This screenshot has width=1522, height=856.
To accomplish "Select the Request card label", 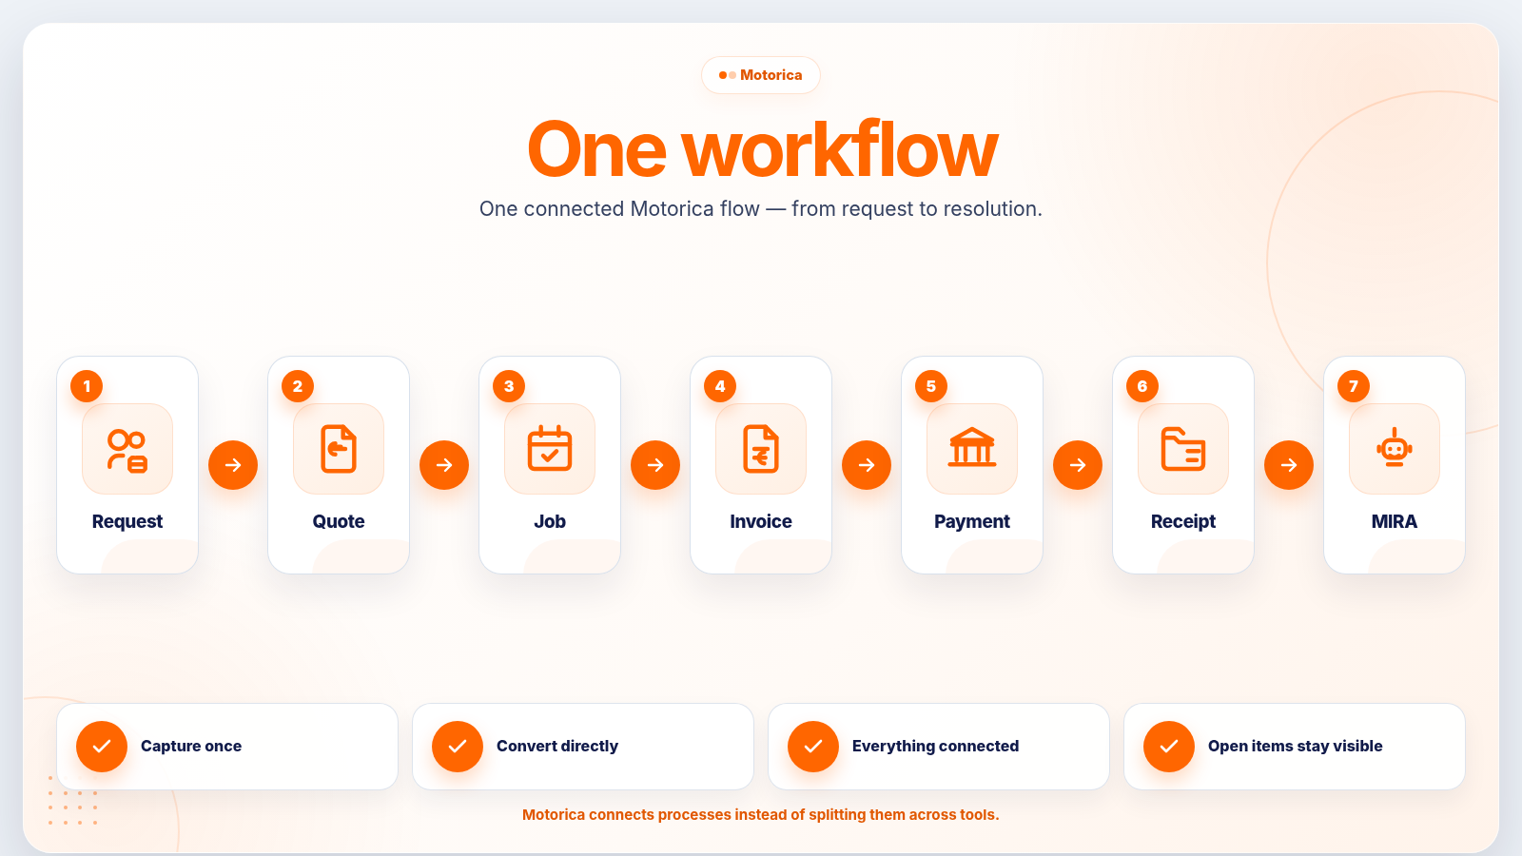I will coord(127,521).
